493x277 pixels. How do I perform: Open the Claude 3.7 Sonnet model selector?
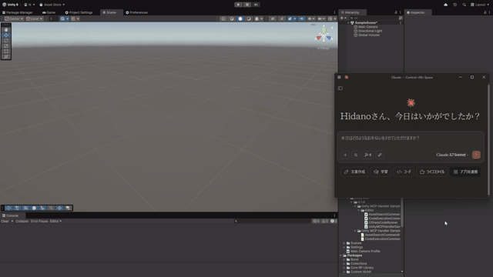[452, 155]
